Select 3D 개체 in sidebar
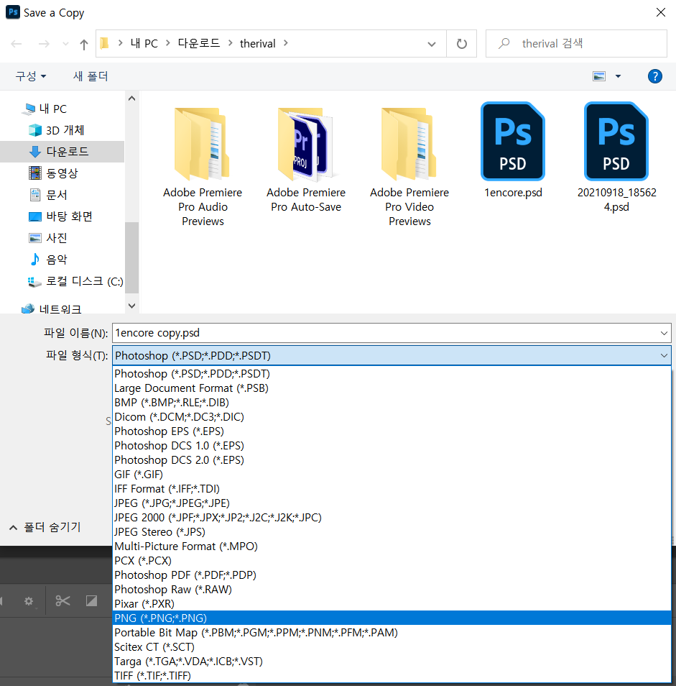Image resolution: width=676 pixels, height=686 pixels. tap(56, 130)
